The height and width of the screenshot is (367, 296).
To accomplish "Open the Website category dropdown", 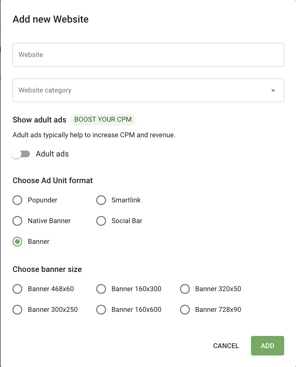I will [x=148, y=90].
